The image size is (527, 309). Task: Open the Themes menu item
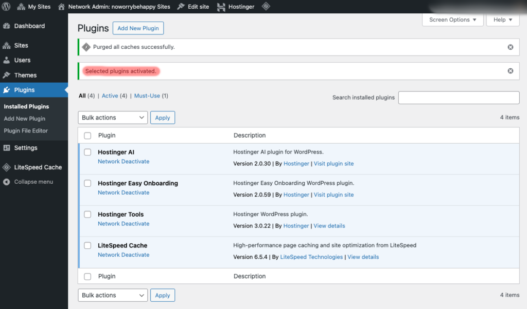tap(25, 75)
